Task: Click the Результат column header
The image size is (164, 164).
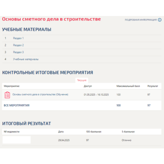Action: tap(153, 86)
